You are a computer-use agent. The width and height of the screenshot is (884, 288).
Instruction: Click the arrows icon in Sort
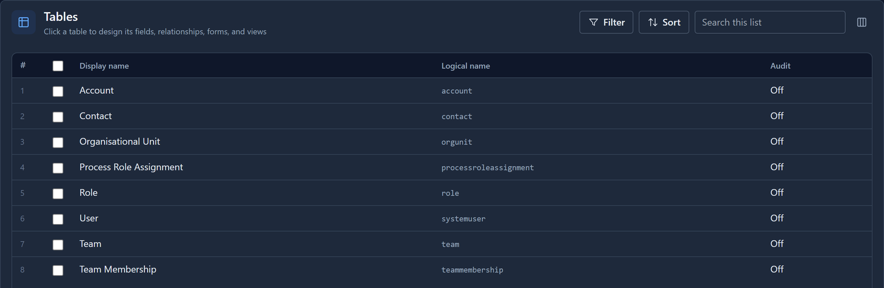coord(653,22)
